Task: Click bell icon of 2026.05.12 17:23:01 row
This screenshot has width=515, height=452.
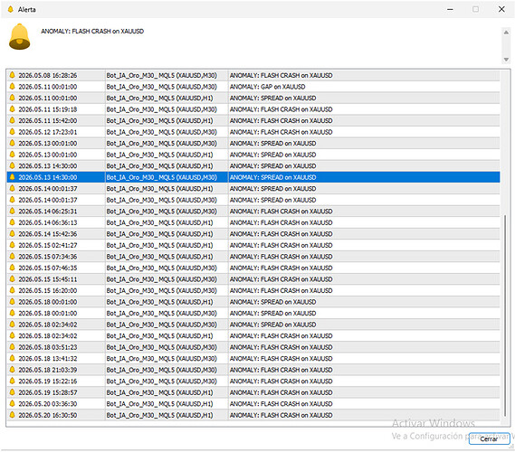Action: point(12,132)
